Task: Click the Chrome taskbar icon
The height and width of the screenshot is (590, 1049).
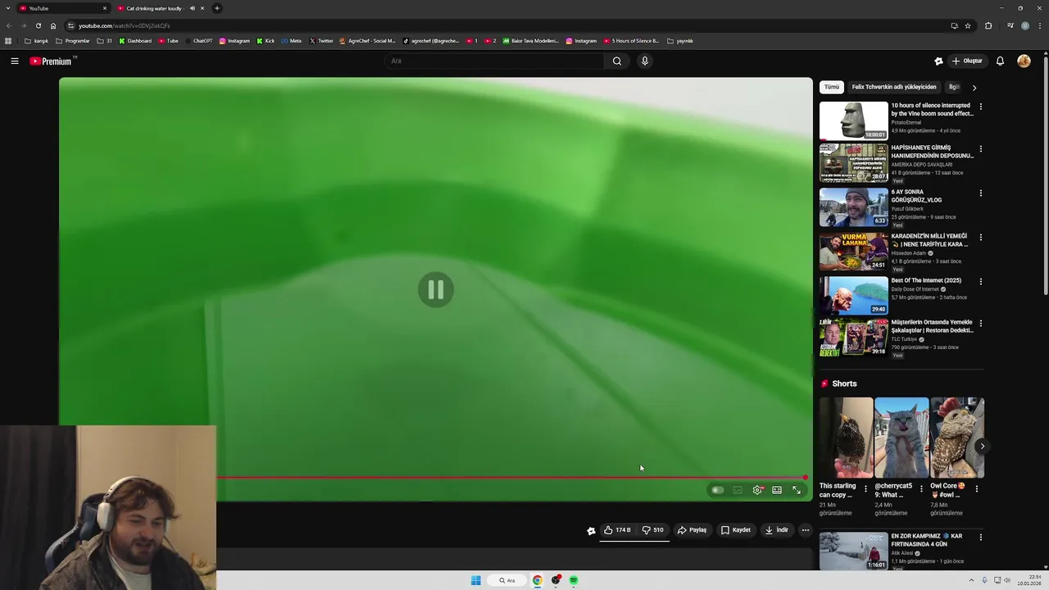Action: 538,580
